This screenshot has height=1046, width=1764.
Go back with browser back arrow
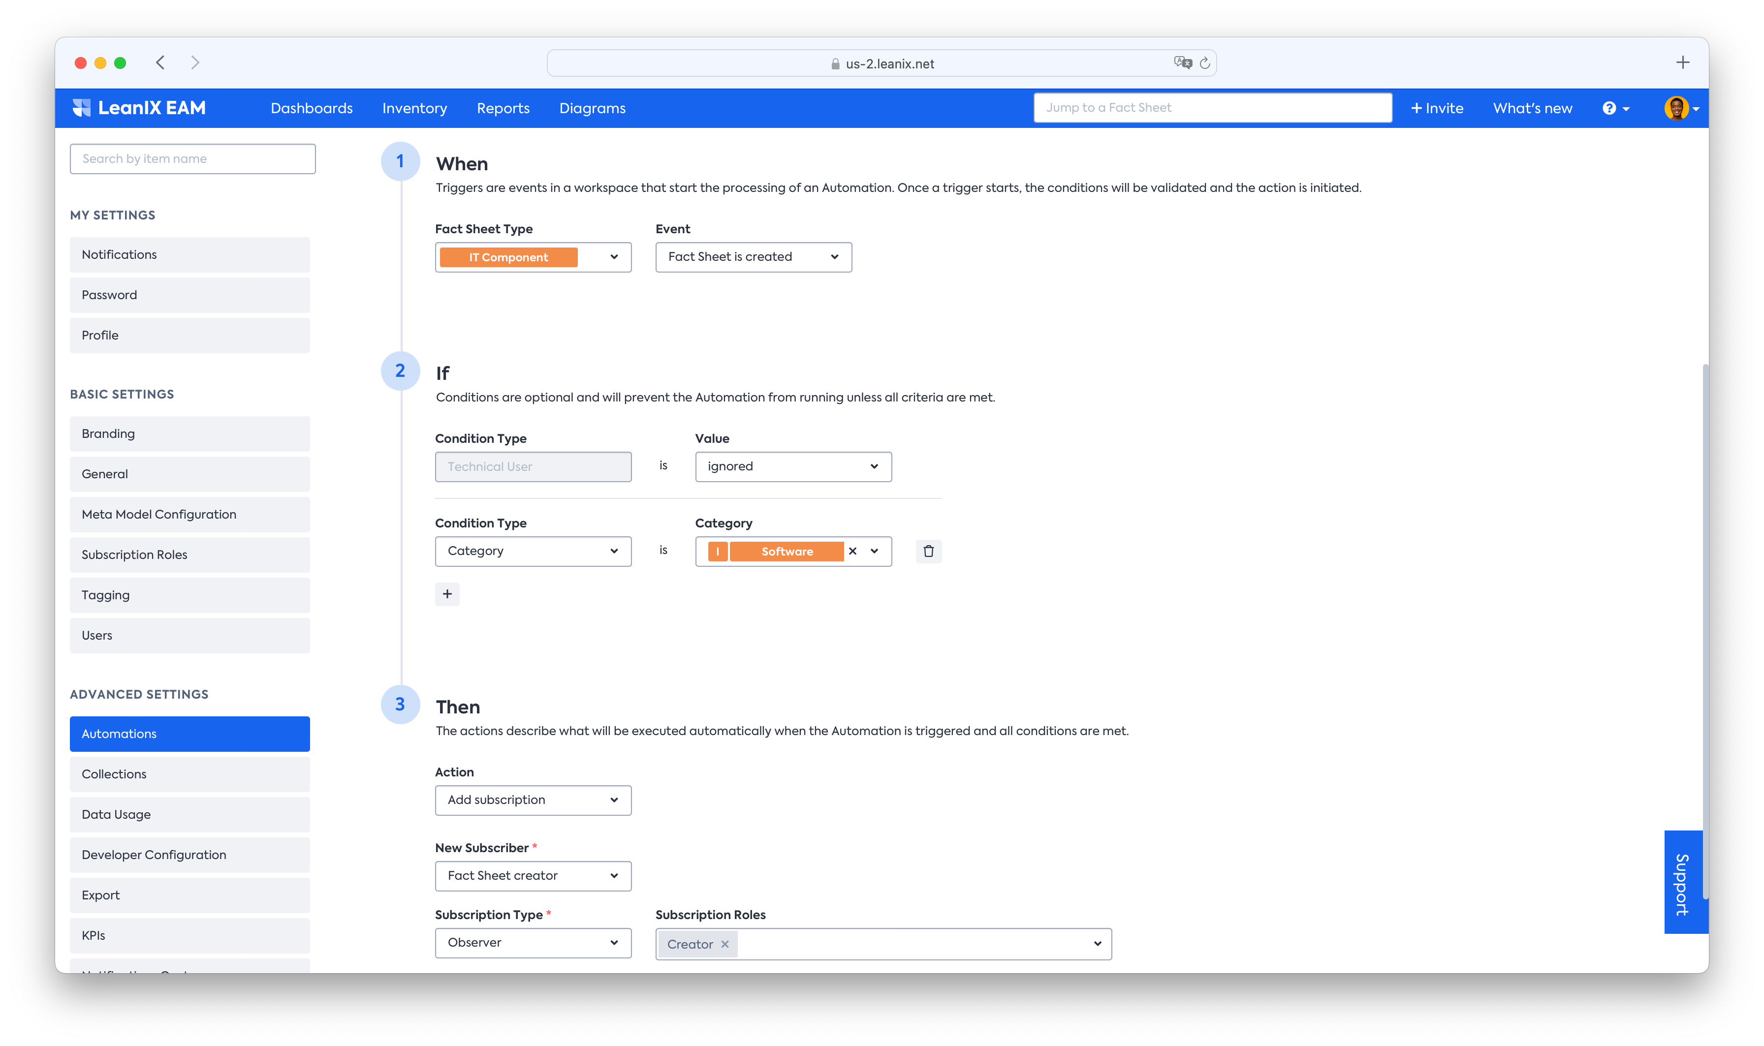click(161, 63)
